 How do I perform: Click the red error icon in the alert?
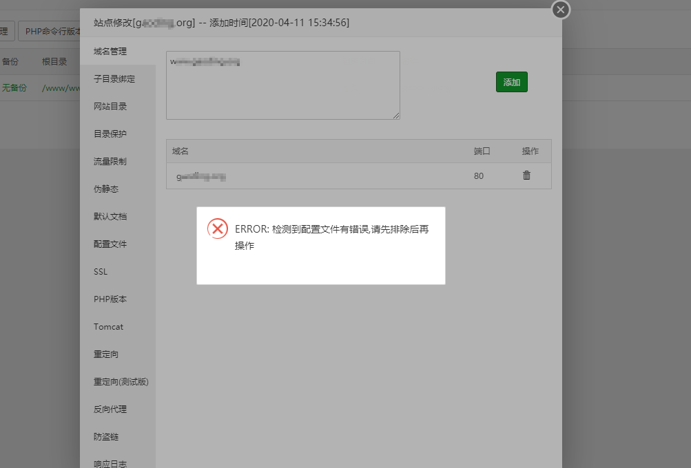point(217,228)
